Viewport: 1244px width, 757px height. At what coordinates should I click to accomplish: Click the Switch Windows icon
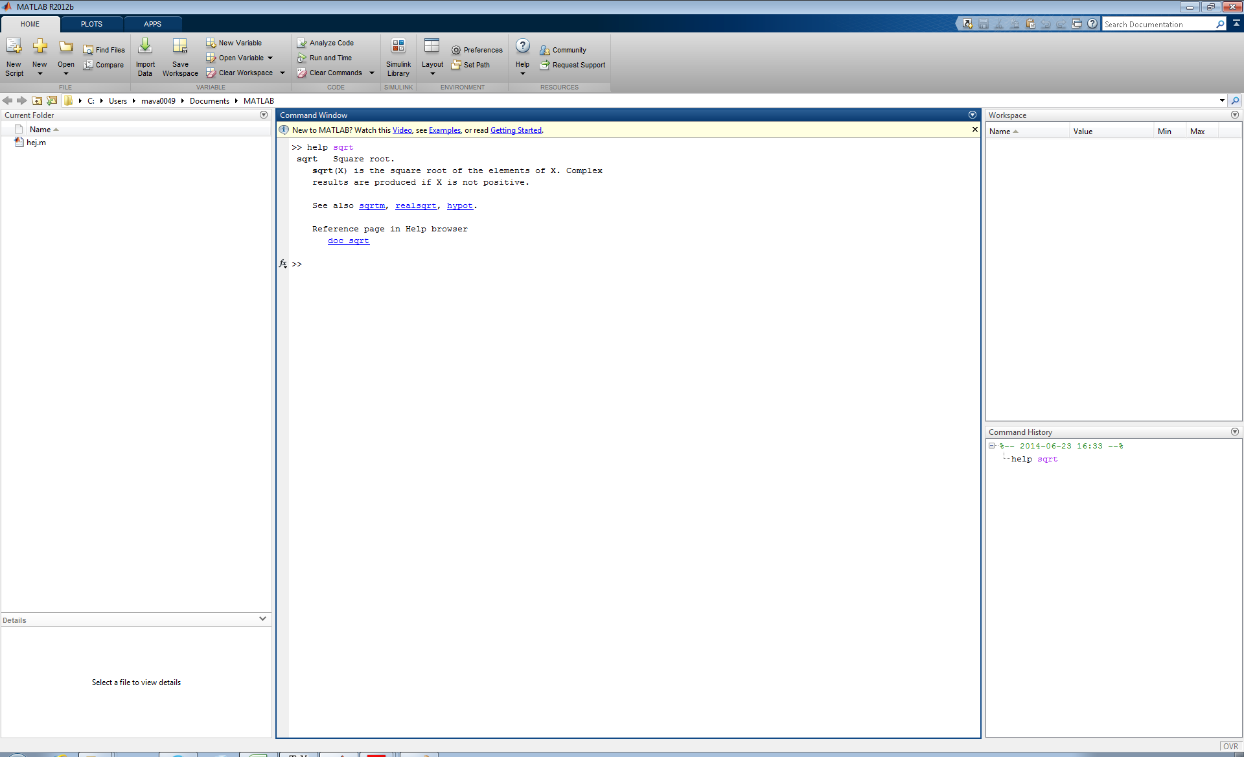pyautogui.click(x=1077, y=24)
